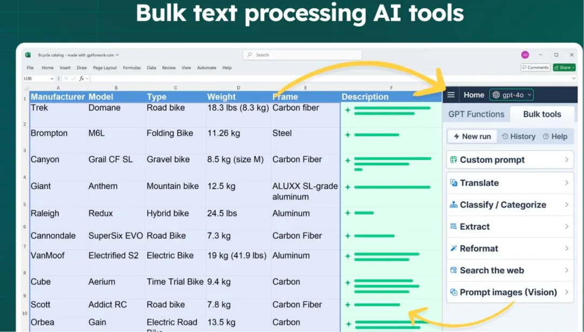Screen dimensions: 584x332
Task: Open the File menu
Action: click(30, 68)
